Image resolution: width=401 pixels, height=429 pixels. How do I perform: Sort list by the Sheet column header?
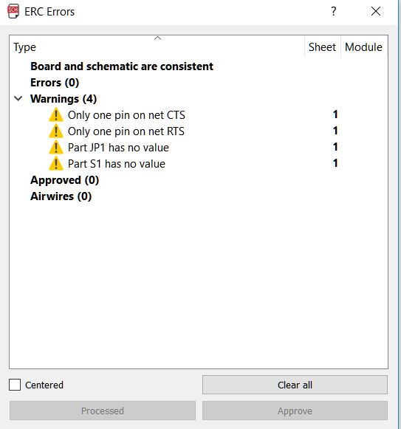tap(322, 47)
